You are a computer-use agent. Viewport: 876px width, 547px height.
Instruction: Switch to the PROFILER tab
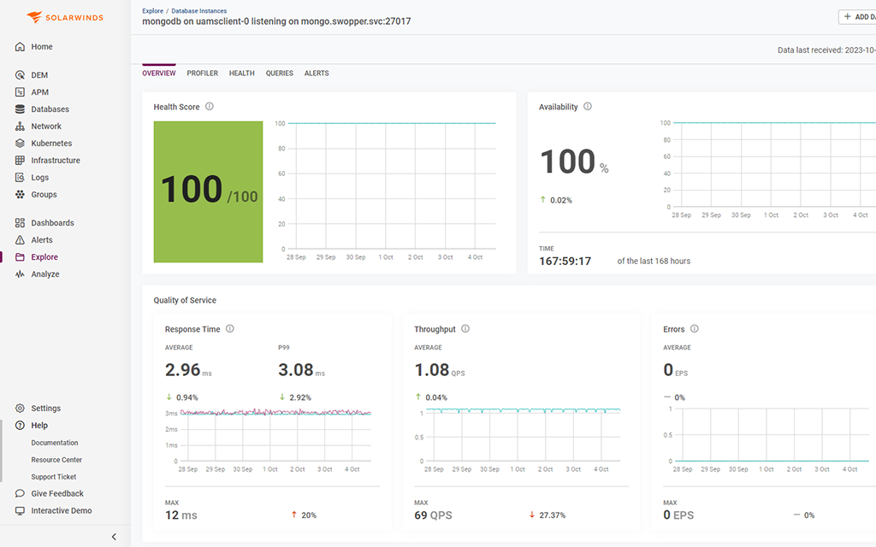202,74
